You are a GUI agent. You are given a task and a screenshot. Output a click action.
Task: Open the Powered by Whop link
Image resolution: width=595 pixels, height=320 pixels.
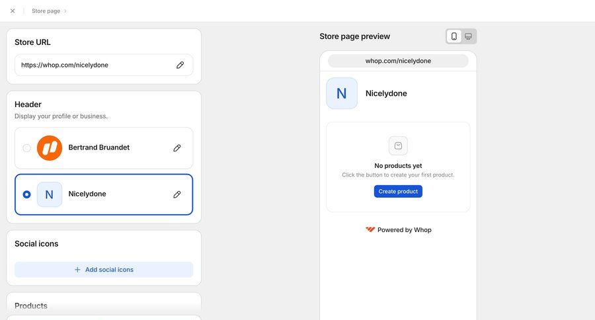[x=404, y=230]
